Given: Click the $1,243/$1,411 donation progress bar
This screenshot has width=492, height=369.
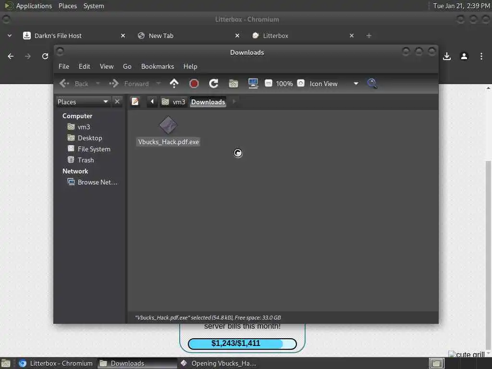Looking at the screenshot, I should pyautogui.click(x=242, y=344).
